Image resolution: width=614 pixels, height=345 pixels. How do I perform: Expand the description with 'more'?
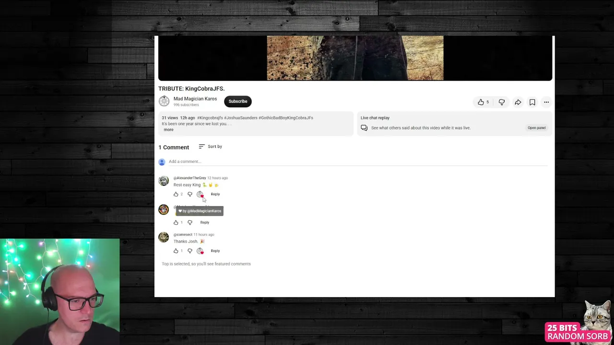[x=168, y=130]
